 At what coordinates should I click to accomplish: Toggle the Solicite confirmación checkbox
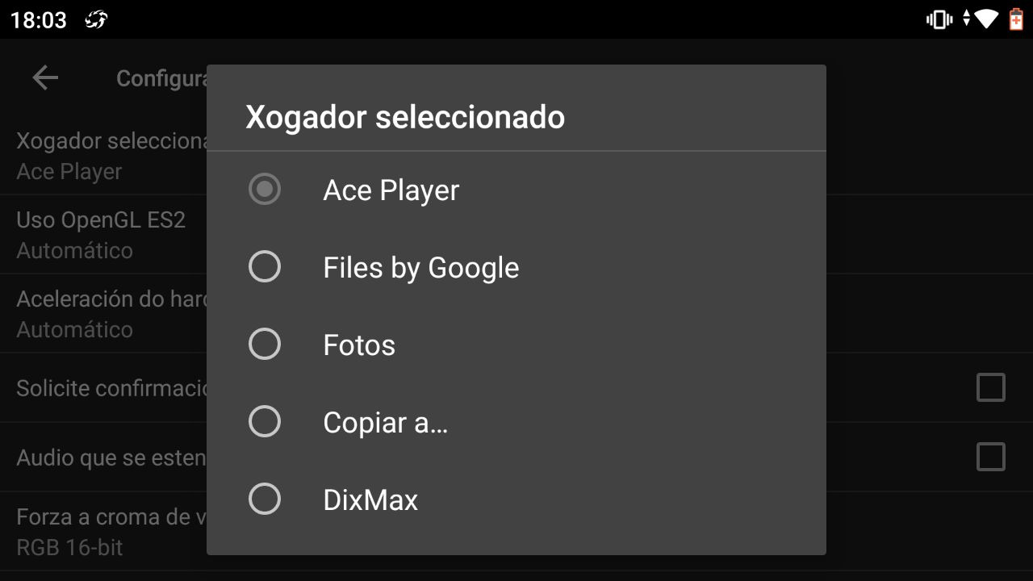(991, 387)
